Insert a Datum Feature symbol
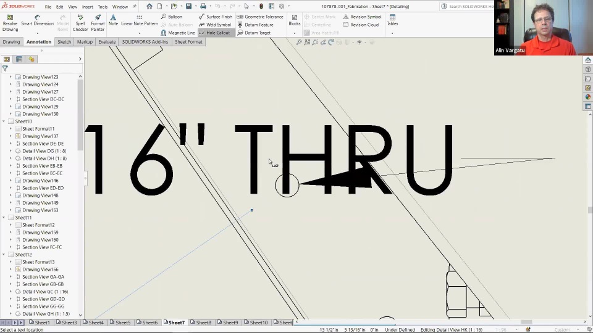Screen dimensions: 593x333 tap(255, 25)
